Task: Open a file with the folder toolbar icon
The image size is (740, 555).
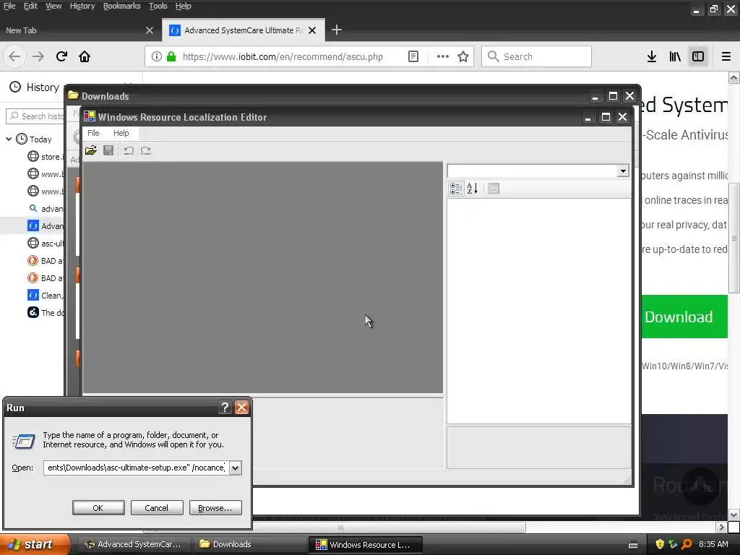Action: click(x=91, y=150)
